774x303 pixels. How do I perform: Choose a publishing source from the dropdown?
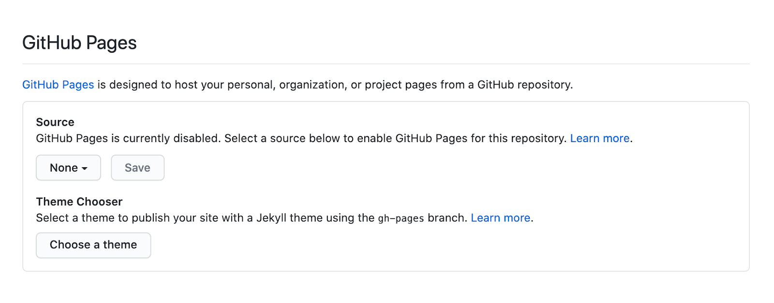click(68, 168)
